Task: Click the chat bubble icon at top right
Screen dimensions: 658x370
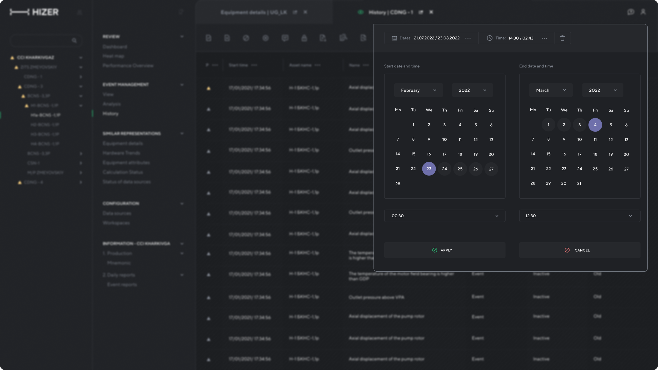Action: (630, 12)
